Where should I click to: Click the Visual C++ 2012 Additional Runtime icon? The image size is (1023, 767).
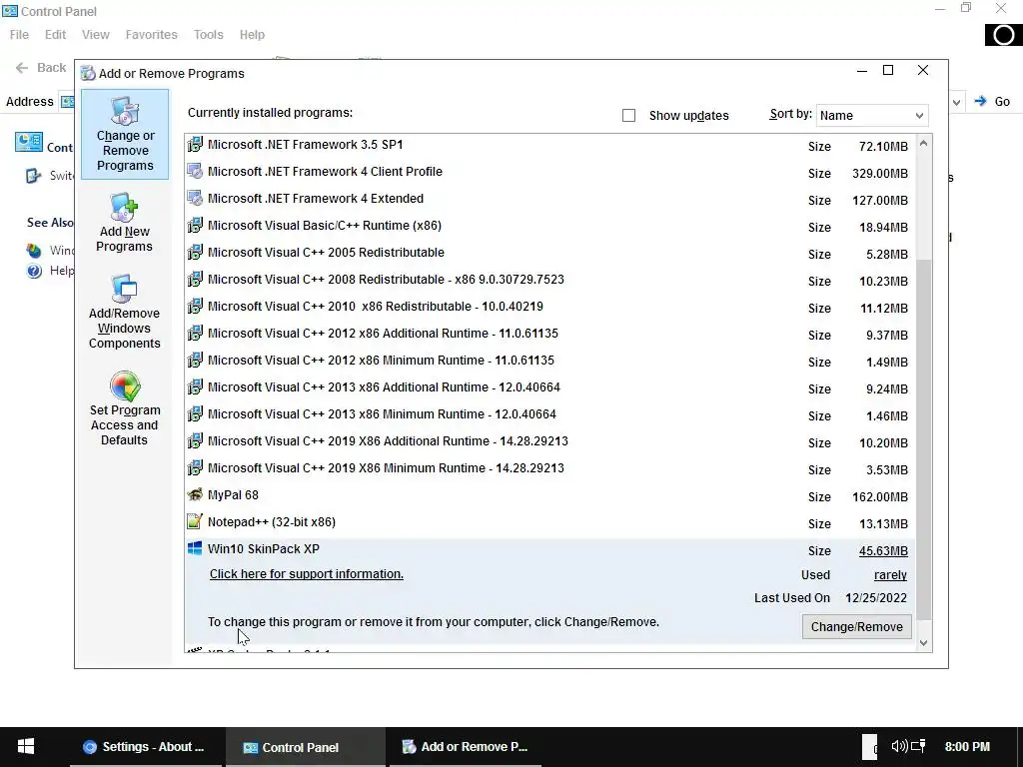pyautogui.click(x=195, y=334)
